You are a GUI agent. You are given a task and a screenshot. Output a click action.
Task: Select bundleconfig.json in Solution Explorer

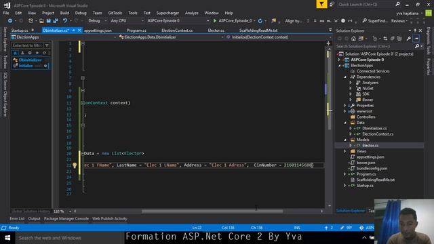tap(372, 169)
